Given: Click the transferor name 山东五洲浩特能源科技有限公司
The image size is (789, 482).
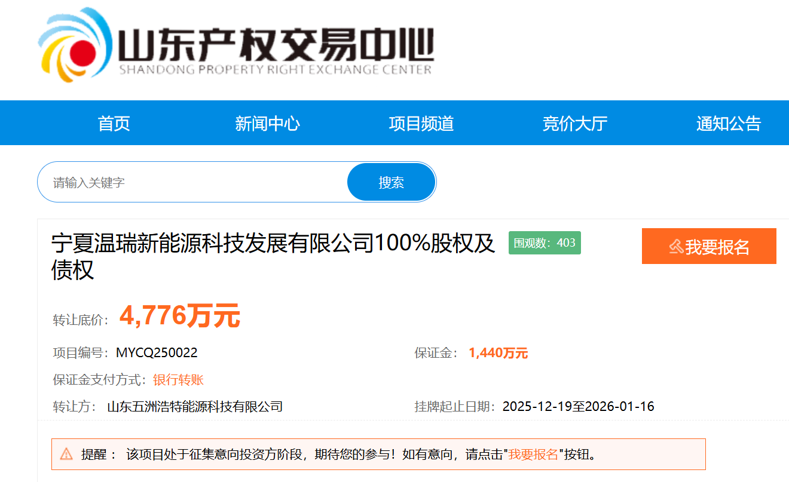Looking at the screenshot, I should pos(194,407).
